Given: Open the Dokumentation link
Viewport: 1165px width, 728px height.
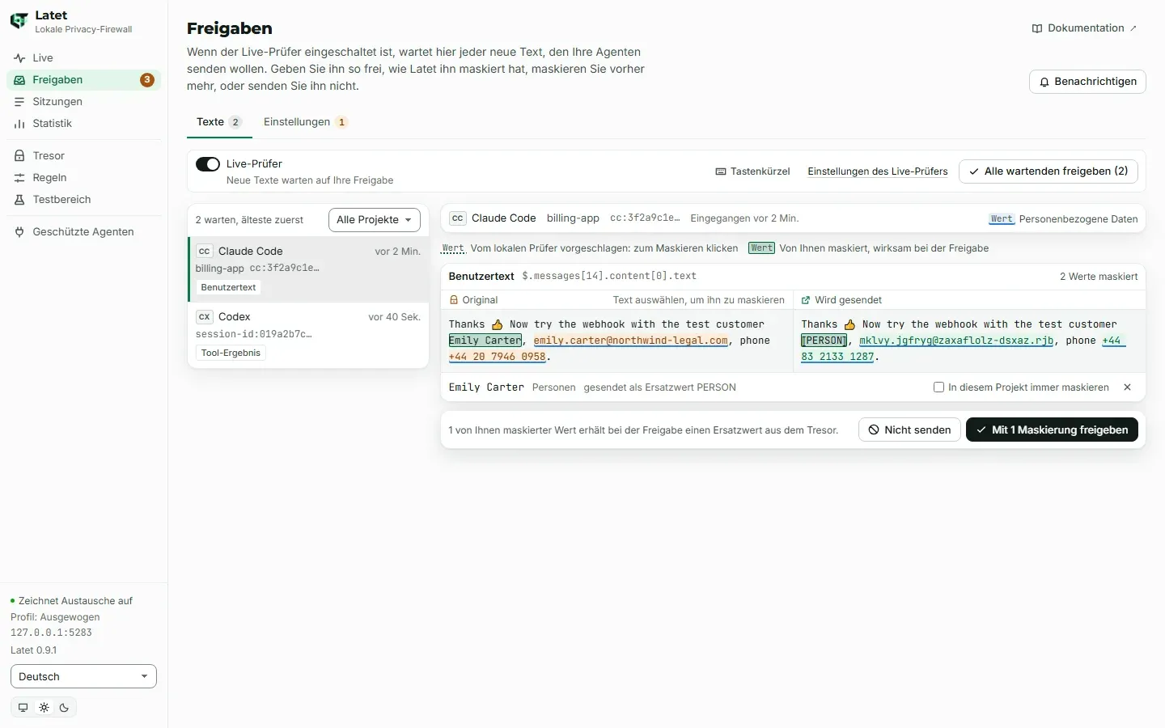Looking at the screenshot, I should (1084, 28).
